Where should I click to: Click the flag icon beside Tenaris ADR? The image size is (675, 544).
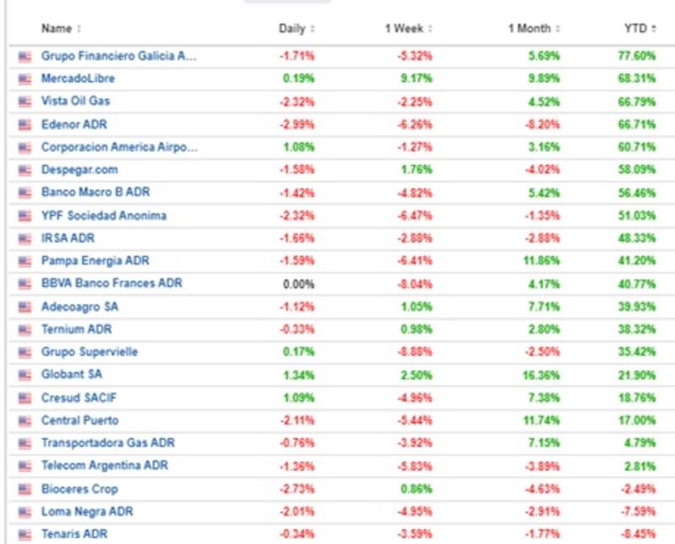tap(24, 534)
